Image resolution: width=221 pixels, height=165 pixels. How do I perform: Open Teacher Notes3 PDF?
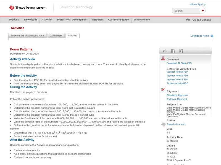click(177, 79)
